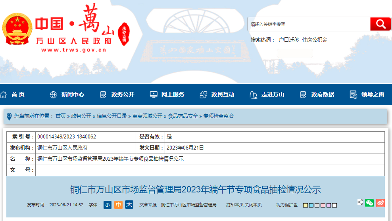Click the keyword search input field
This screenshot has height=221, width=392.
tap(309, 24)
